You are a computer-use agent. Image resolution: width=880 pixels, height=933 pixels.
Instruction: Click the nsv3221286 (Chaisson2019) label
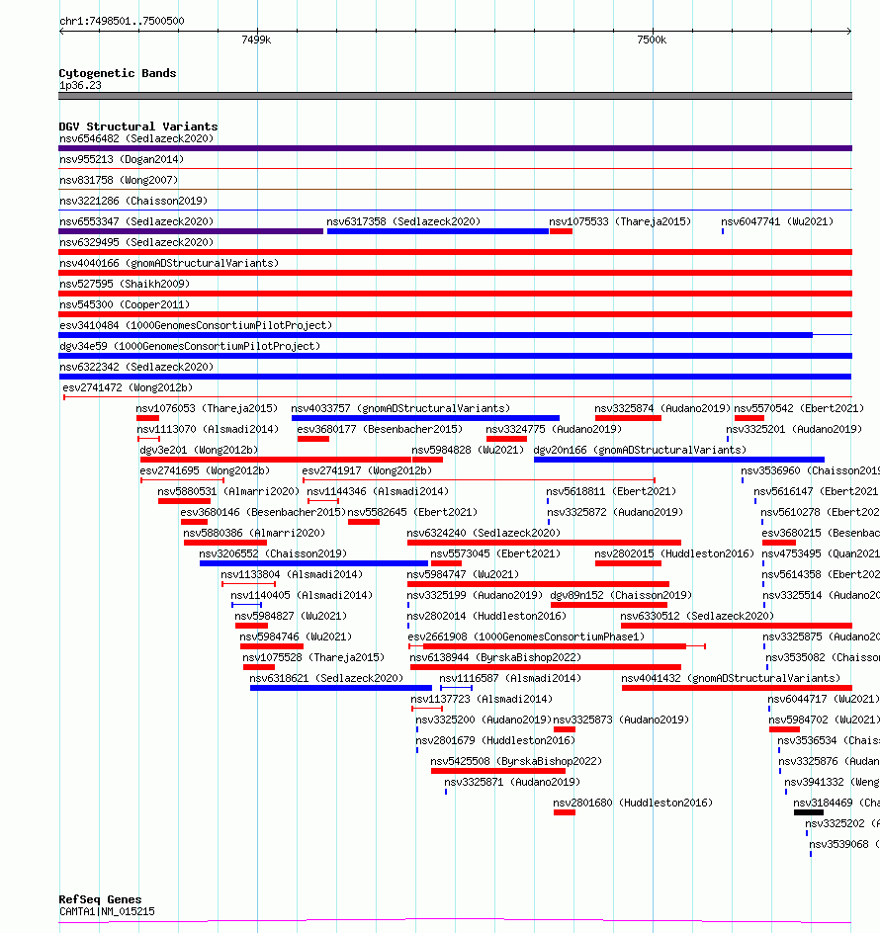[133, 201]
